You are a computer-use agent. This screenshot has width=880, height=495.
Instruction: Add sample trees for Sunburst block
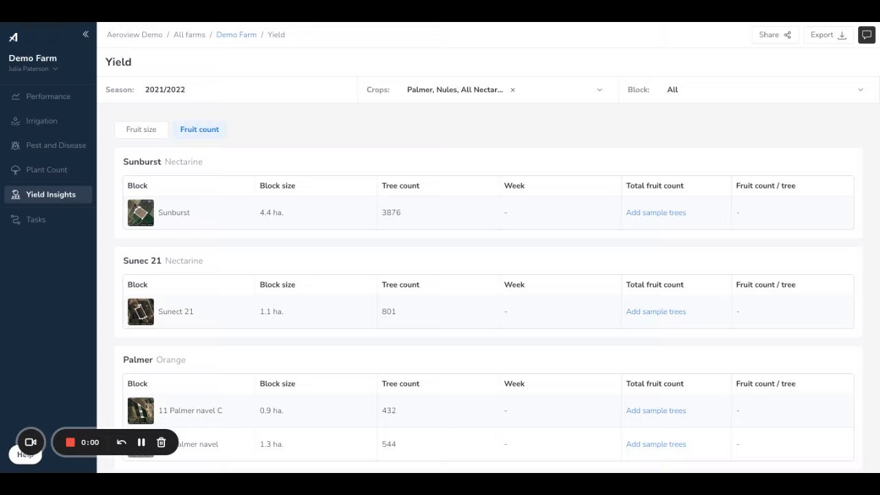point(656,212)
